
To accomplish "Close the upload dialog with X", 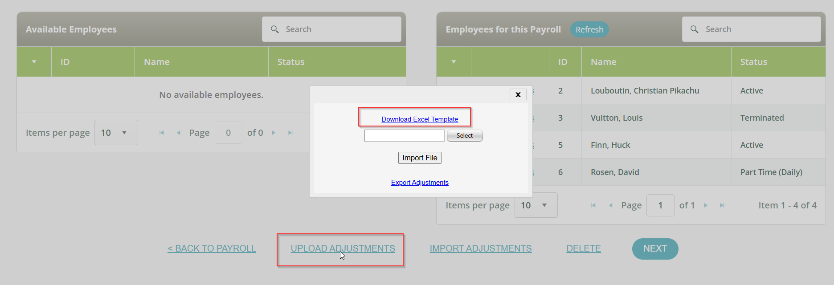I will point(518,94).
